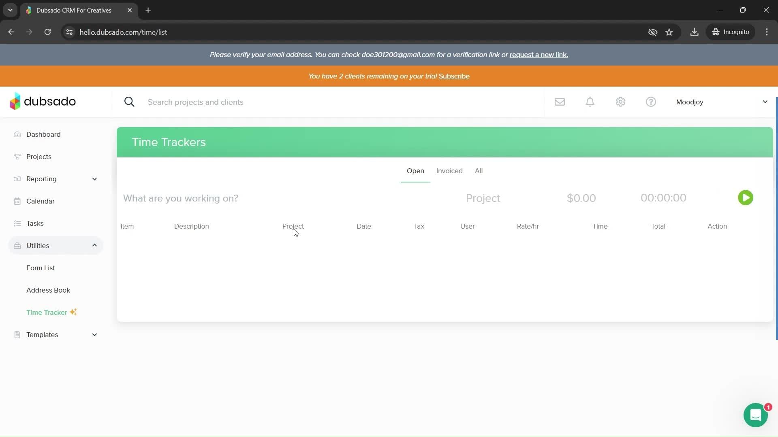Expand the Reporting menu chevron

(x=94, y=179)
